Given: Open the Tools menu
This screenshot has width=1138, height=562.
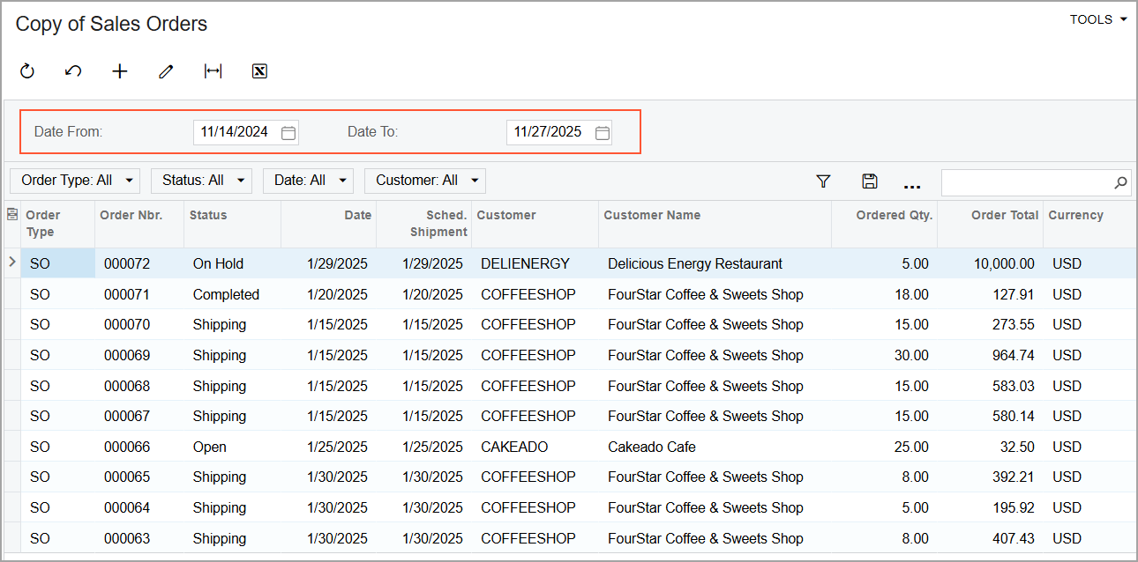Looking at the screenshot, I should tap(1097, 19).
